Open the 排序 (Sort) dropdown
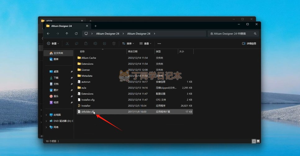300x156 pixels. pos(128,44)
